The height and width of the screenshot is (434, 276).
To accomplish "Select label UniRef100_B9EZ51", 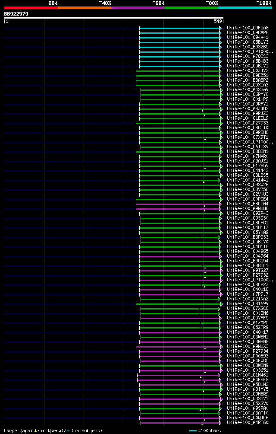I will (248, 75).
